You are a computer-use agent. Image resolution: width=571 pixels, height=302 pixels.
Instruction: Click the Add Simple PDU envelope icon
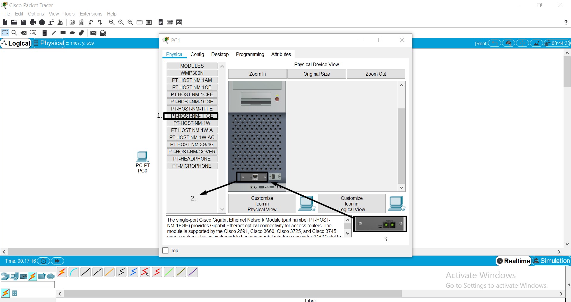pos(93,33)
